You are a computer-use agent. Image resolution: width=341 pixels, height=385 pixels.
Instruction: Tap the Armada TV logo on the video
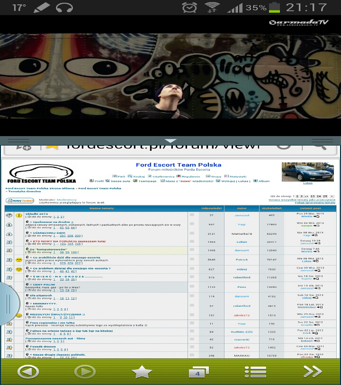click(x=298, y=22)
